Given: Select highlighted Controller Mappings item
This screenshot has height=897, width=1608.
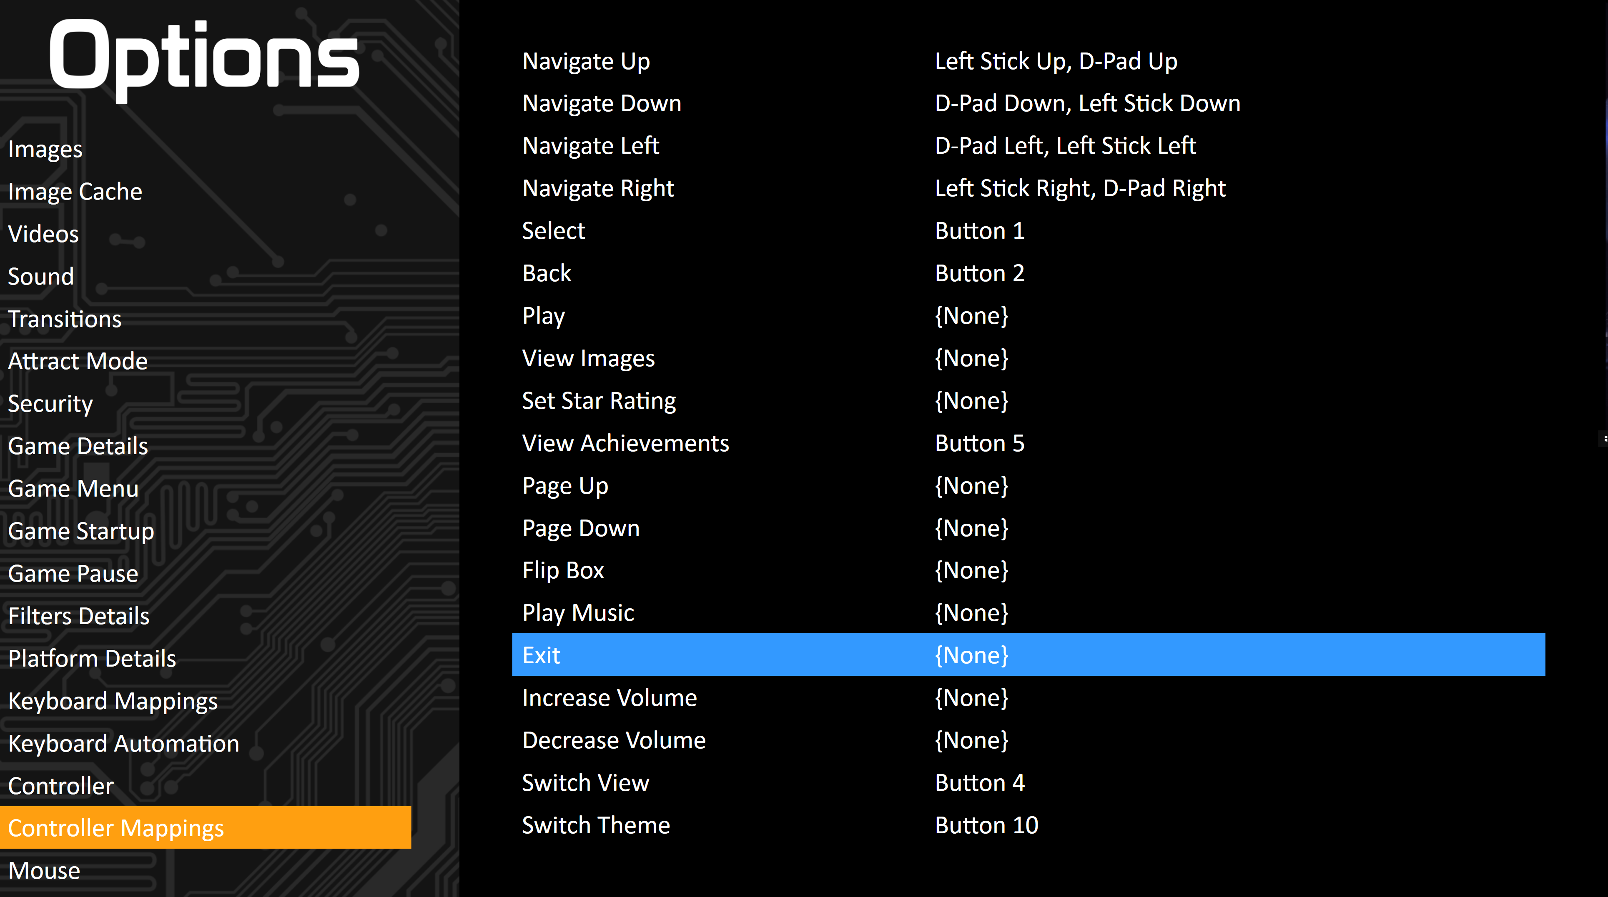Looking at the screenshot, I should pyautogui.click(x=206, y=828).
